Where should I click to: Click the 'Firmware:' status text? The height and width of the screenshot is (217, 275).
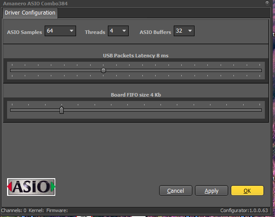57,210
